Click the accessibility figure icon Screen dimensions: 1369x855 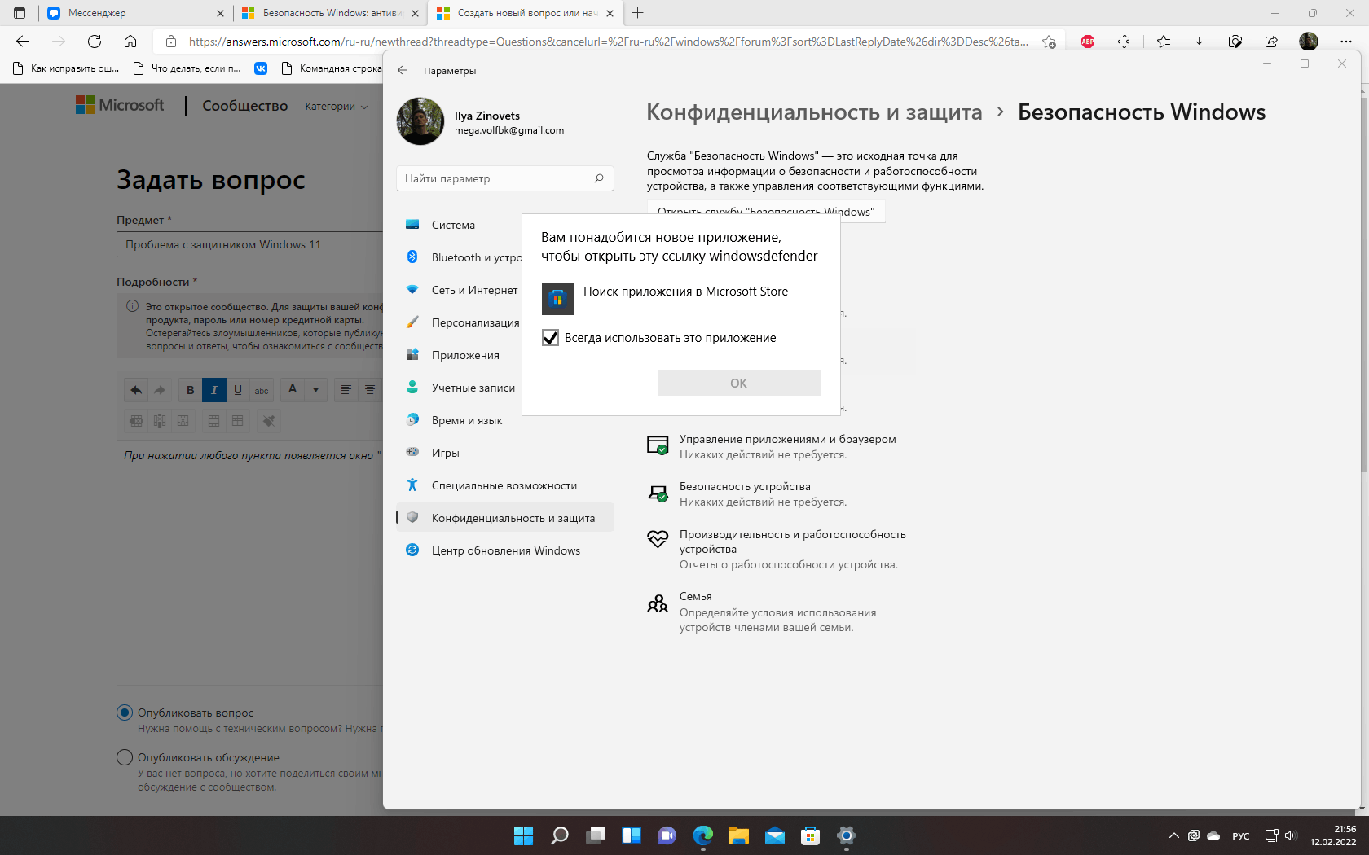412,484
